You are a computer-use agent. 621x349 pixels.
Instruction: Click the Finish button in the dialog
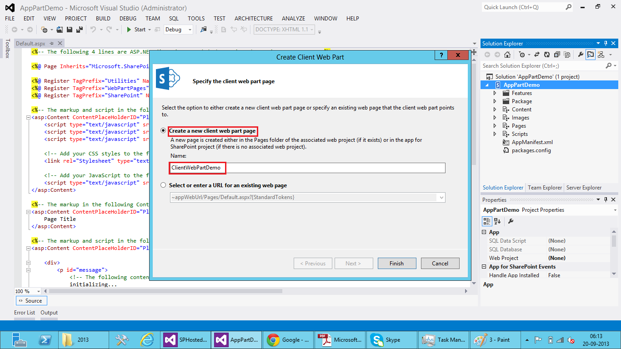click(396, 263)
